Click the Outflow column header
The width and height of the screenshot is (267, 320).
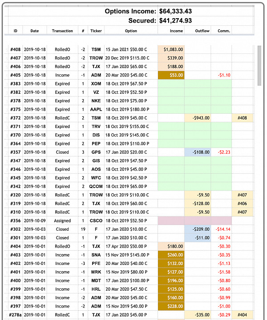202,31
